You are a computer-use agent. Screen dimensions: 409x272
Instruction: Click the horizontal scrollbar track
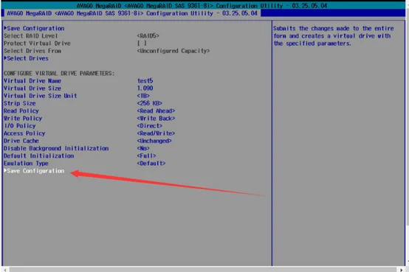[x=203, y=270]
